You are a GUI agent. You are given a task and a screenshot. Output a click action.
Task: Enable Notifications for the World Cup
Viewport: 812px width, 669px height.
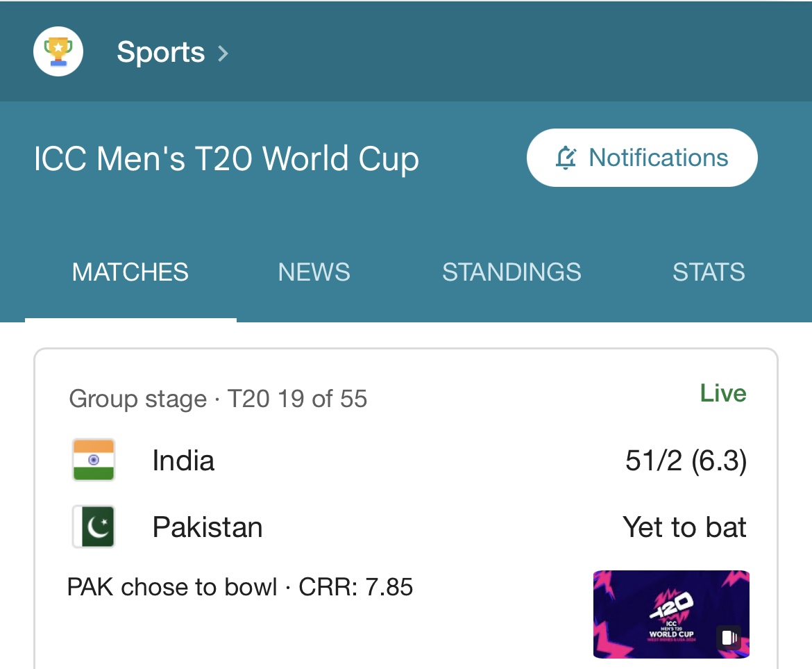(642, 158)
